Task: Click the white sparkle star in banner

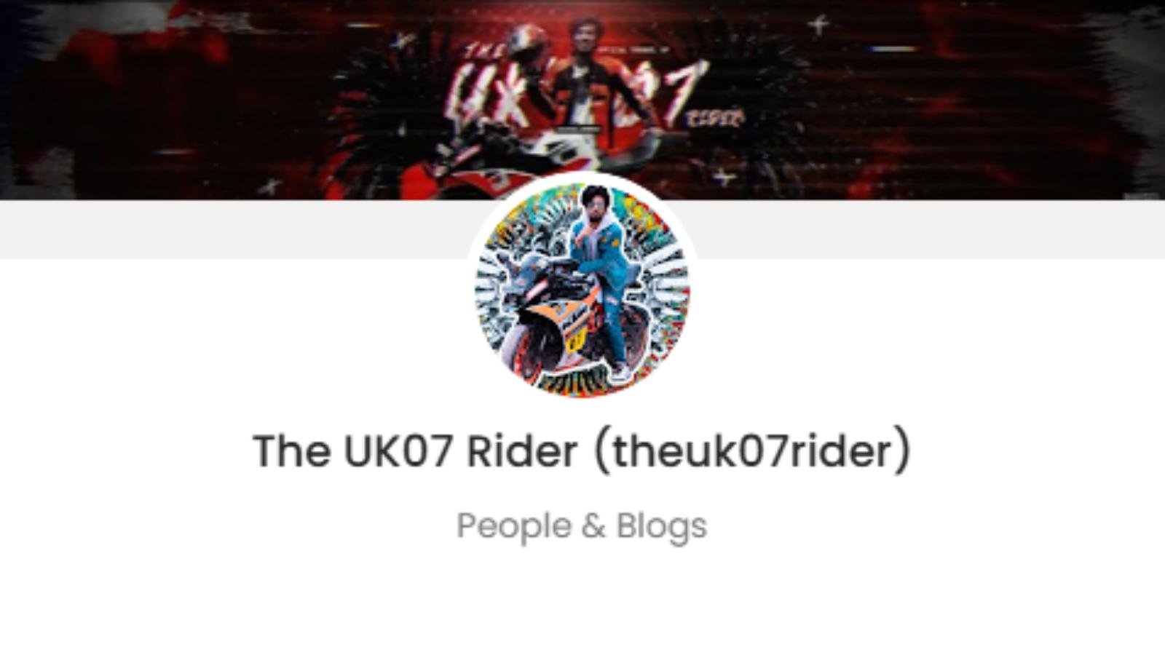Action: [x=819, y=25]
